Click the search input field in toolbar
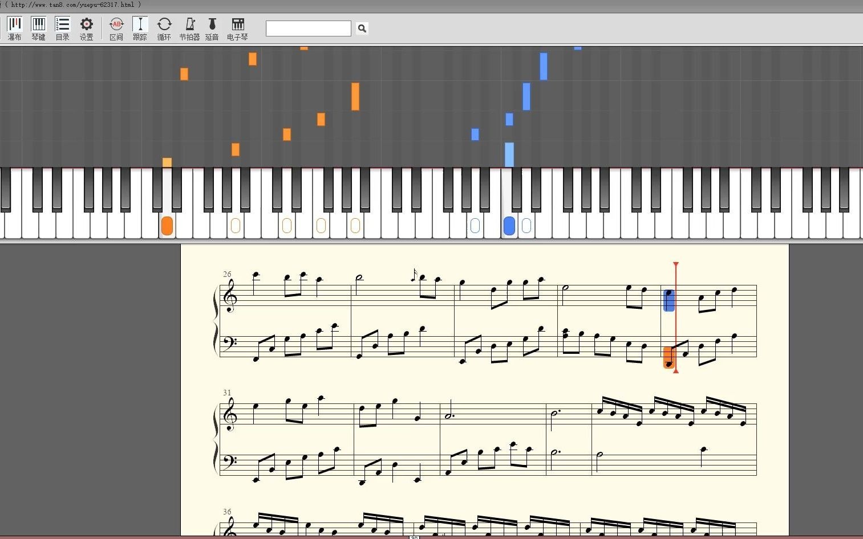The height and width of the screenshot is (539, 863). pos(309,28)
